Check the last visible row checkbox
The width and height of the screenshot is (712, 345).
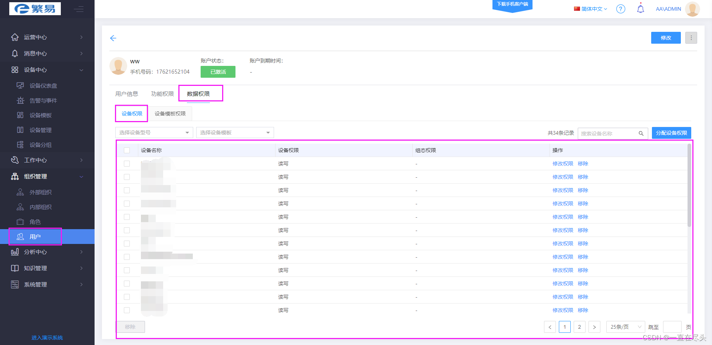click(127, 310)
